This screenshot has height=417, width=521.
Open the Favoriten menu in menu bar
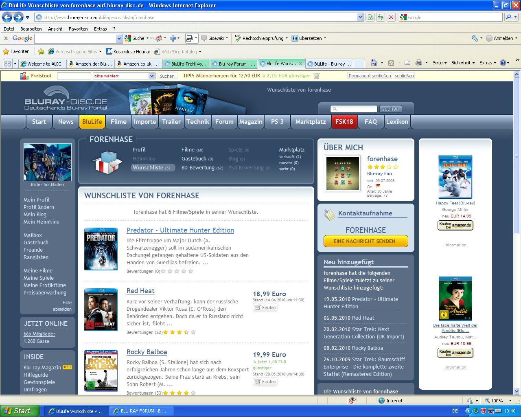pyautogui.click(x=78, y=29)
